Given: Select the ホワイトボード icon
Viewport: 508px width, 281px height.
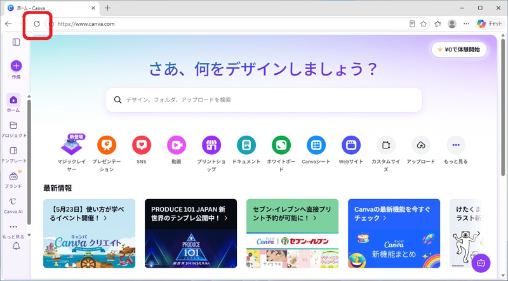Looking at the screenshot, I should coord(281,145).
